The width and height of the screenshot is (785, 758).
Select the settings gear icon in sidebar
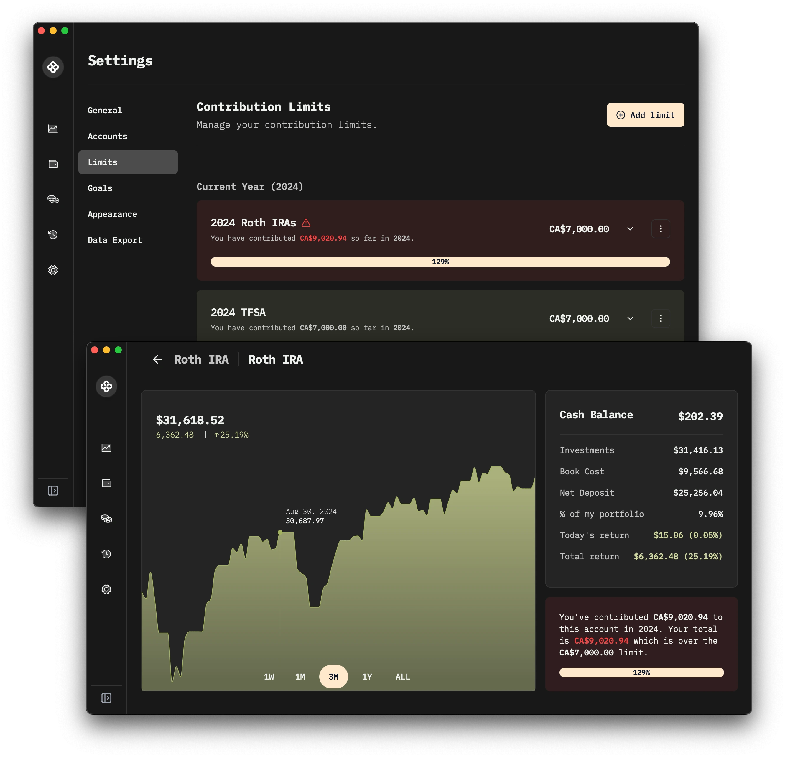tap(52, 269)
